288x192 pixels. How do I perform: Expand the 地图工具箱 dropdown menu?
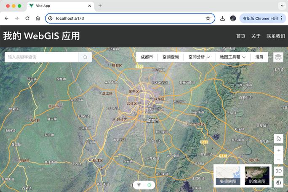(232, 57)
